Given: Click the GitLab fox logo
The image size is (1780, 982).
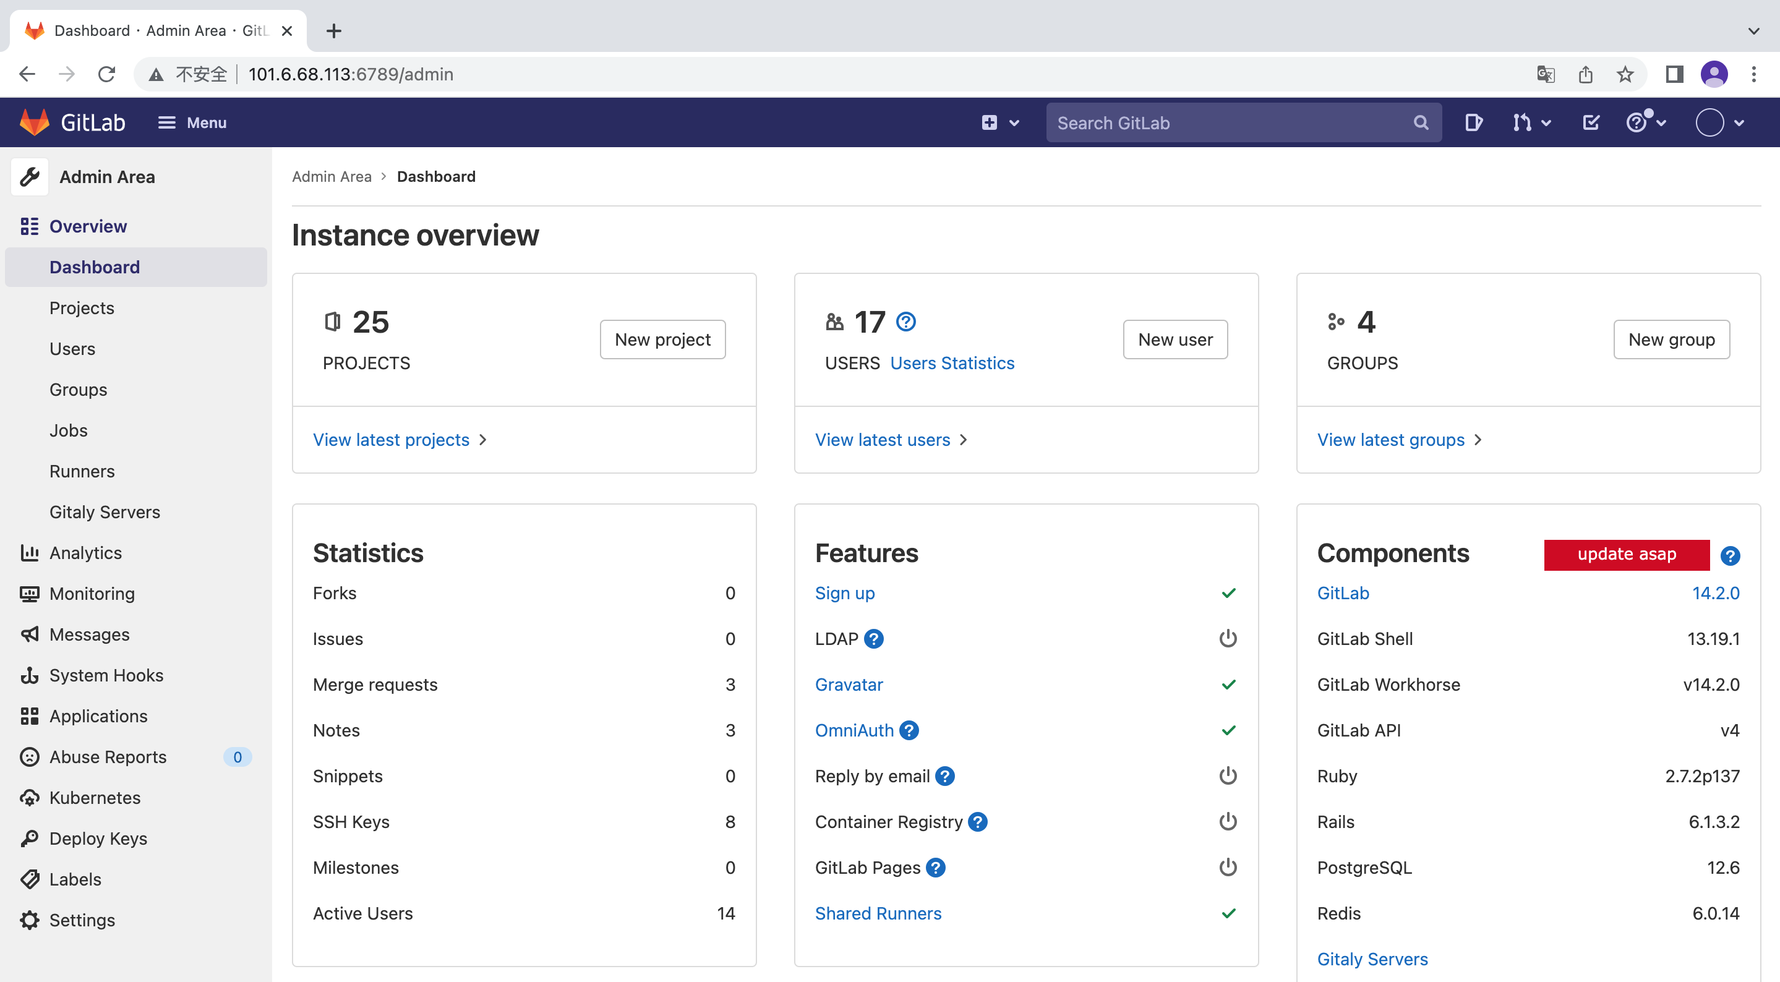Looking at the screenshot, I should [35, 122].
